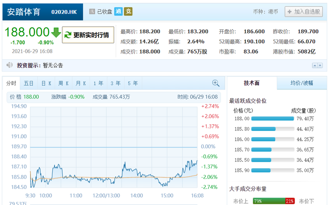Open the 周K chart tab
The width and height of the screenshot is (330, 205).
pyautogui.click(x=64, y=84)
